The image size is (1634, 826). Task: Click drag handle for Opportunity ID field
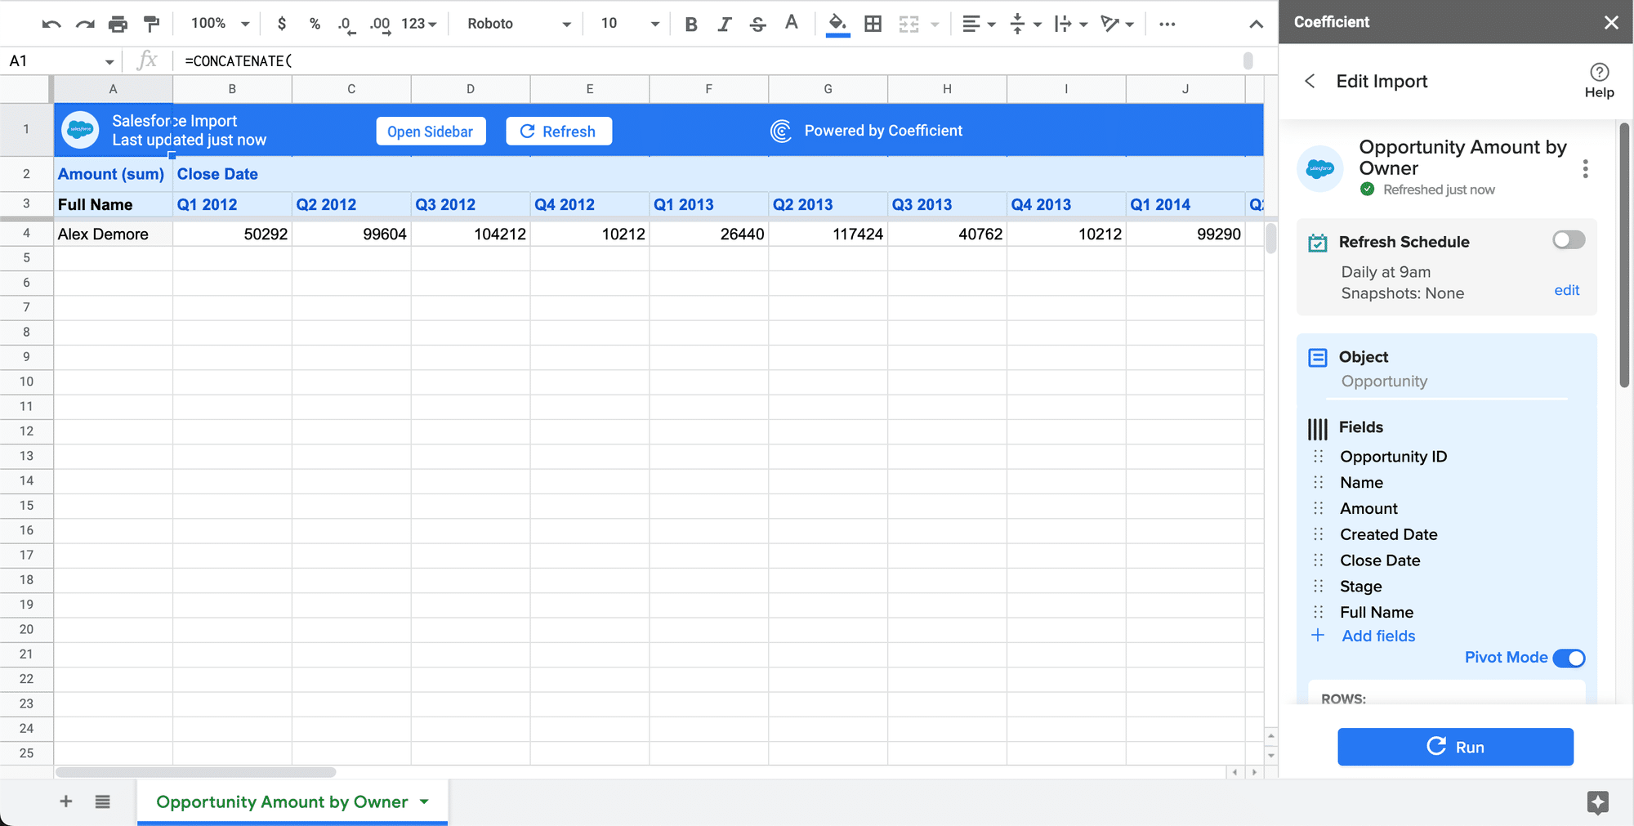coord(1318,457)
